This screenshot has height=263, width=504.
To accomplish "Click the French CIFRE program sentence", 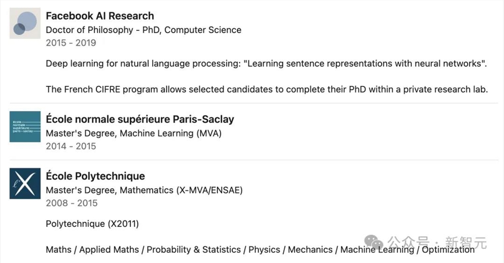I will click(267, 90).
